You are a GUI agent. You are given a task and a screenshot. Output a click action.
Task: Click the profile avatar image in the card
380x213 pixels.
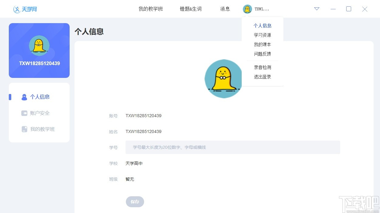[x=39, y=46]
